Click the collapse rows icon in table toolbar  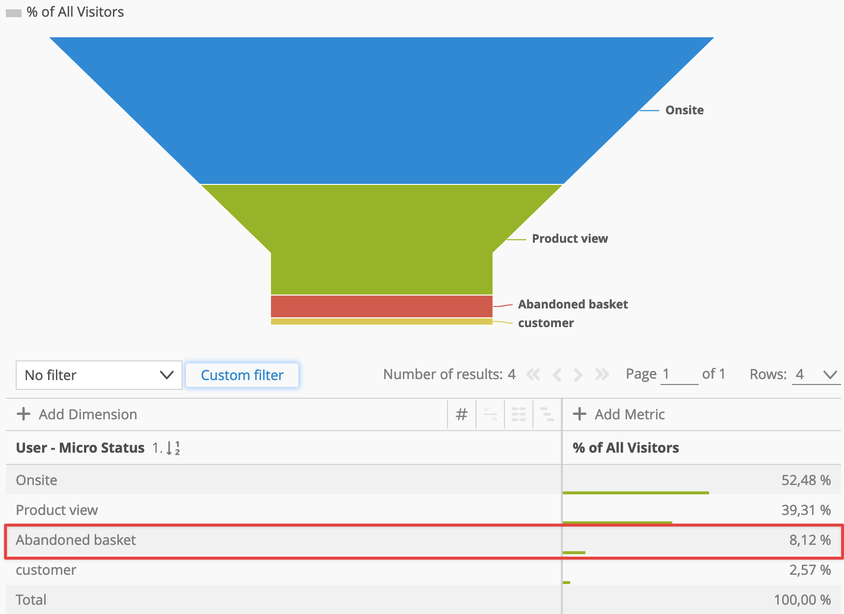(x=490, y=415)
